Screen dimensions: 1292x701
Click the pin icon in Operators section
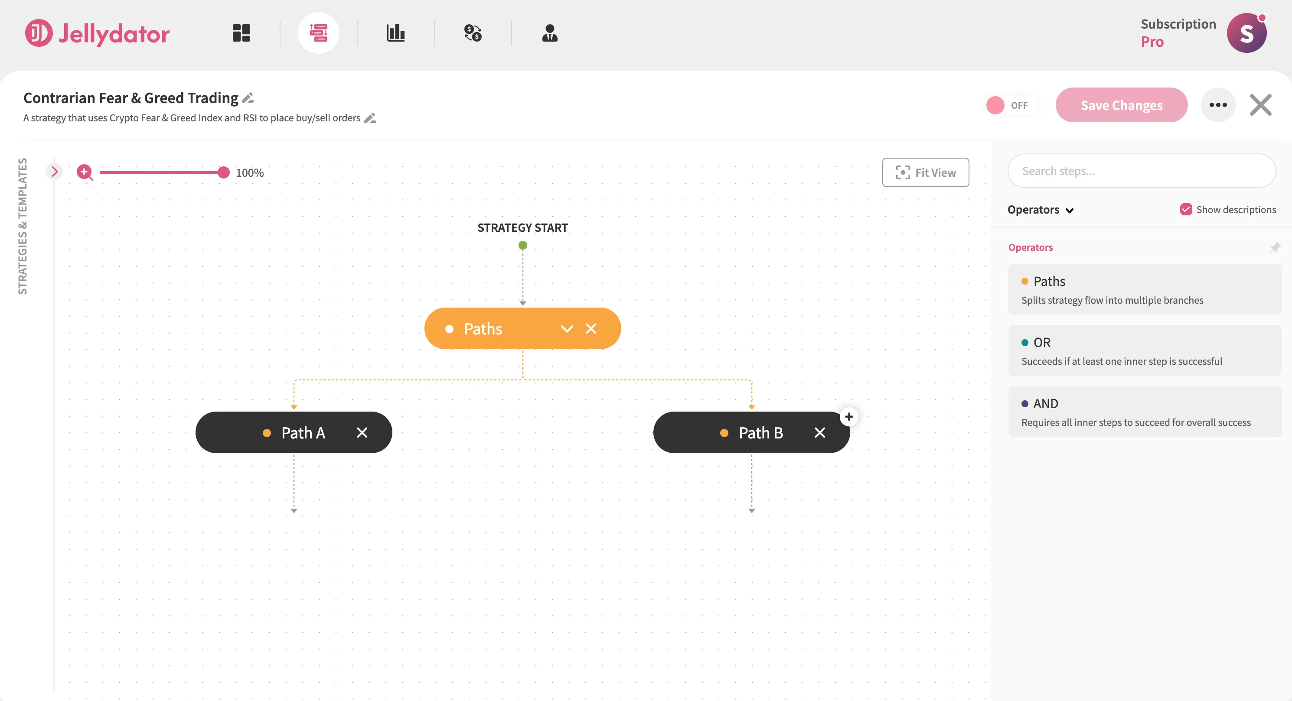pos(1275,247)
